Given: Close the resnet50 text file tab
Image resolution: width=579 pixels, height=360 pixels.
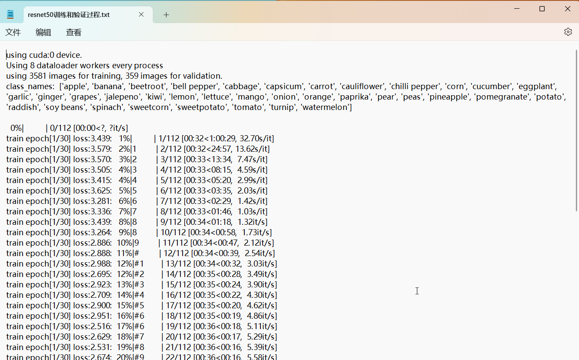Looking at the screenshot, I should (141, 14).
